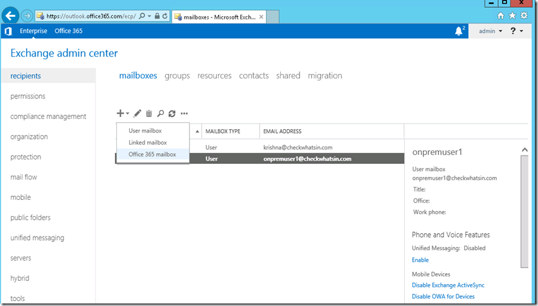
Task: Open the More options ellipsis icon
Action: click(x=184, y=113)
